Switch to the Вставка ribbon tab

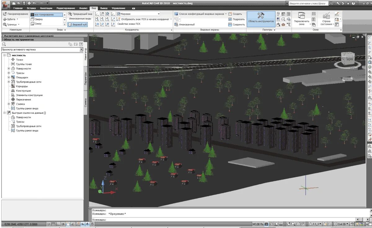click(31, 8)
